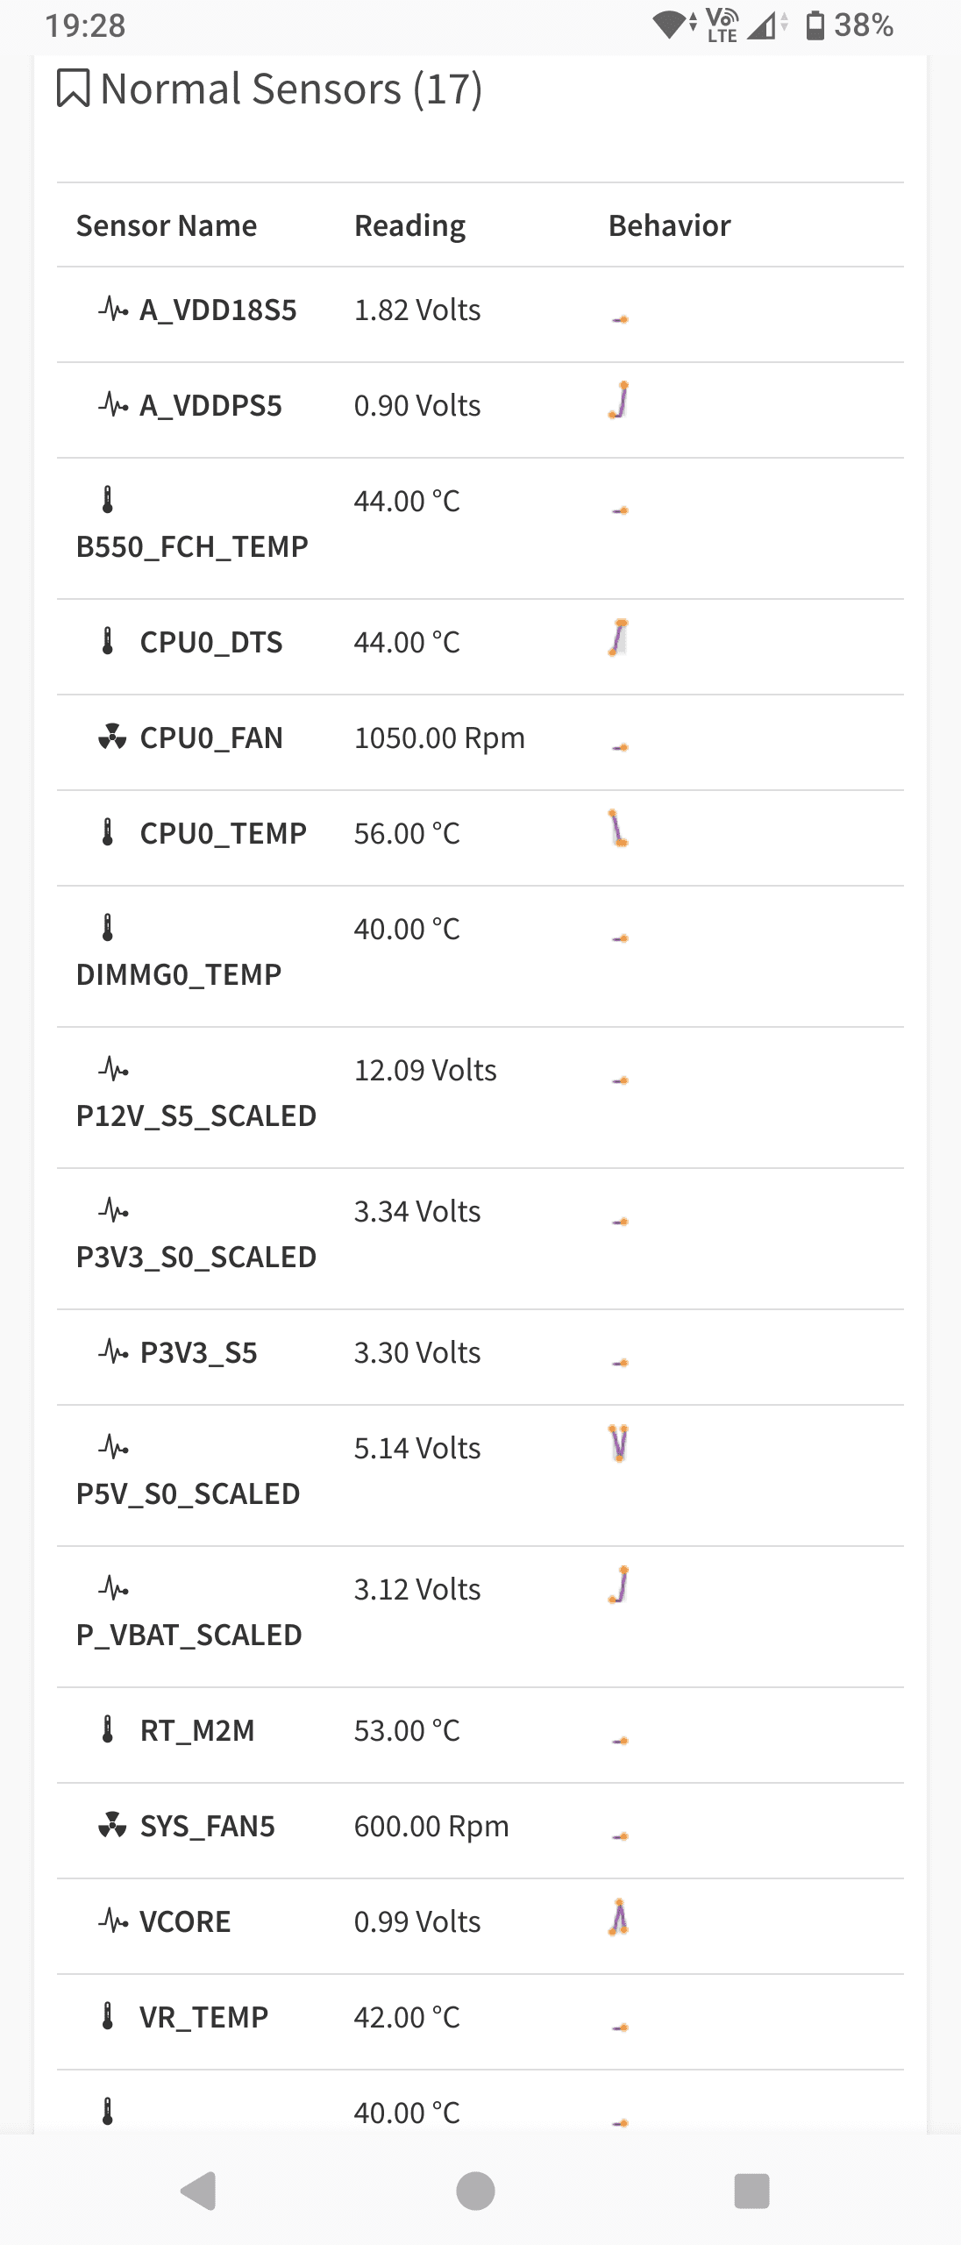Image resolution: width=961 pixels, height=2245 pixels.
Task: Select the Sensor Name column header
Action: 167,225
